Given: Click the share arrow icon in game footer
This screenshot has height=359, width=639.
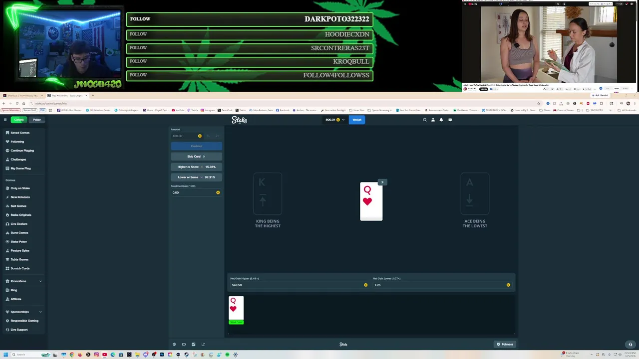Looking at the screenshot, I should 203,345.
